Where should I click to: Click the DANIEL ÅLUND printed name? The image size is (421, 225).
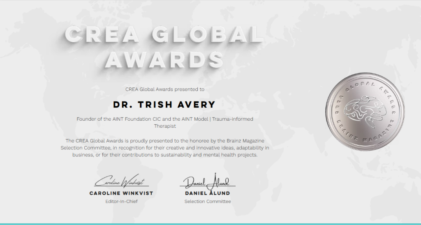tap(208, 193)
